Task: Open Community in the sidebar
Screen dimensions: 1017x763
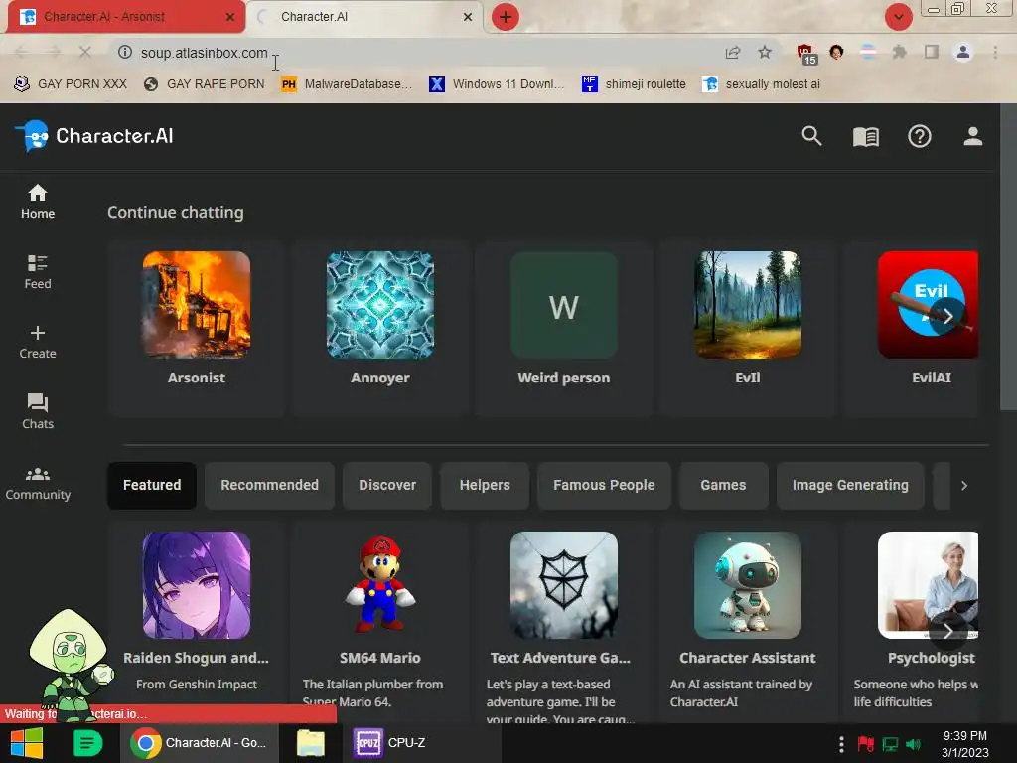Action: (38, 483)
